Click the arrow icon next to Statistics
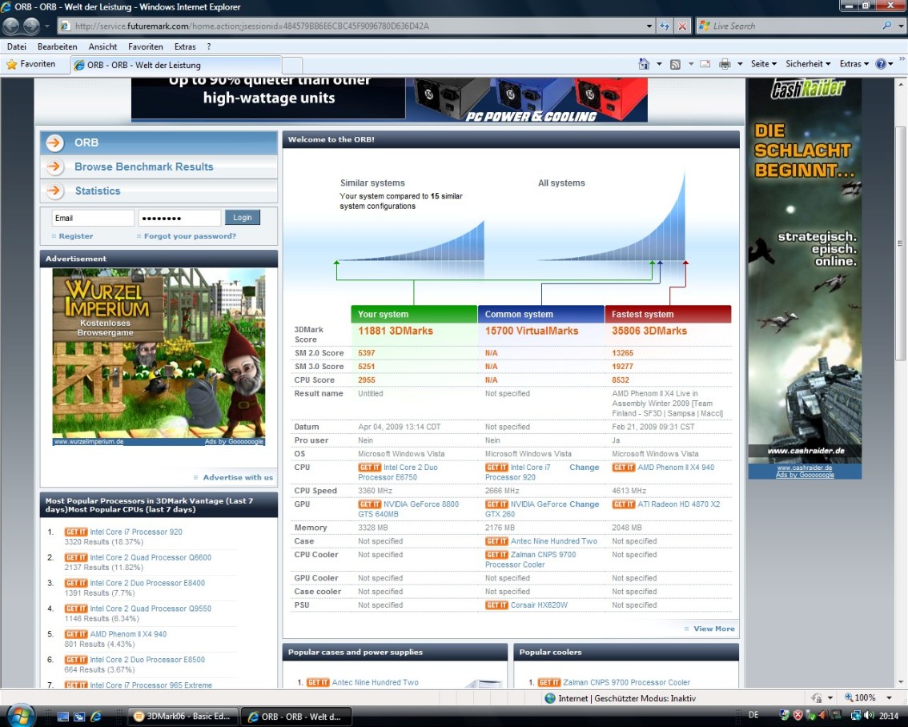Viewport: 908px width, 727px height. click(x=55, y=191)
